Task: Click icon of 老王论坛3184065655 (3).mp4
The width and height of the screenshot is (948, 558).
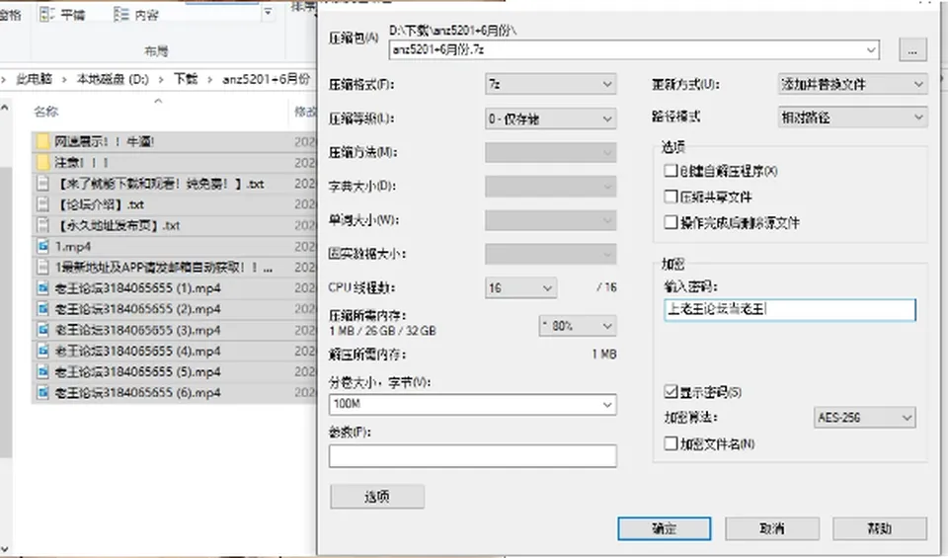Action: click(x=42, y=330)
